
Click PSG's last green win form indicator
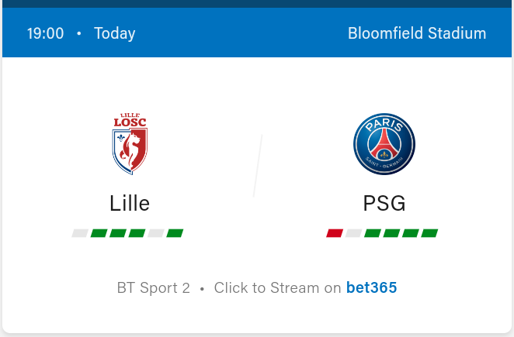click(429, 233)
